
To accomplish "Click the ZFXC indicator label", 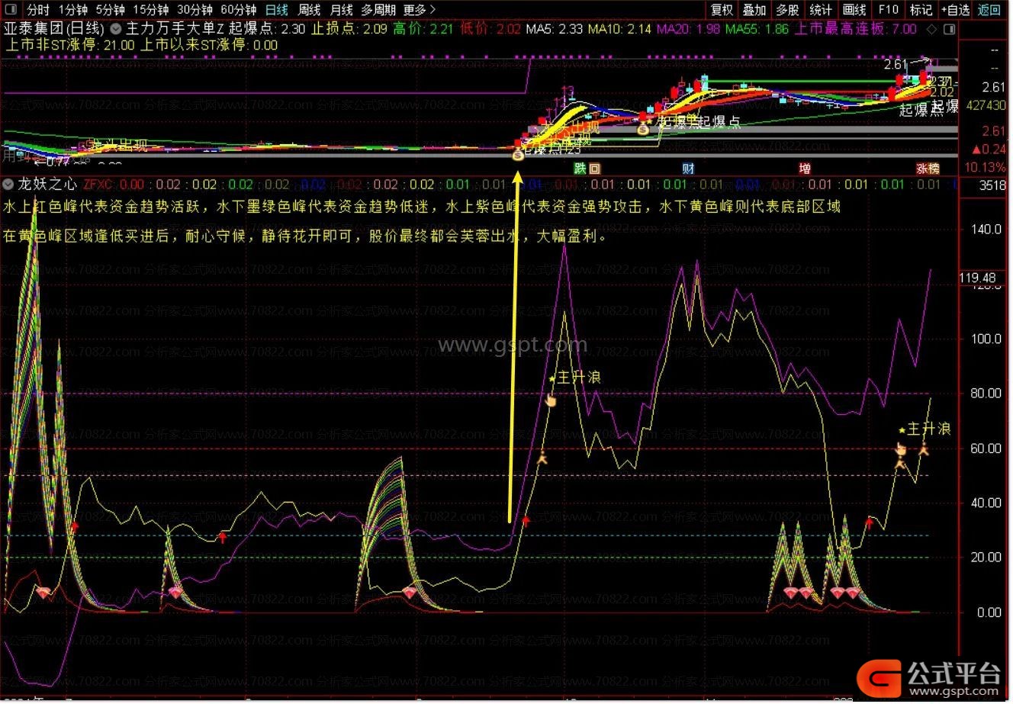I will tap(98, 184).
